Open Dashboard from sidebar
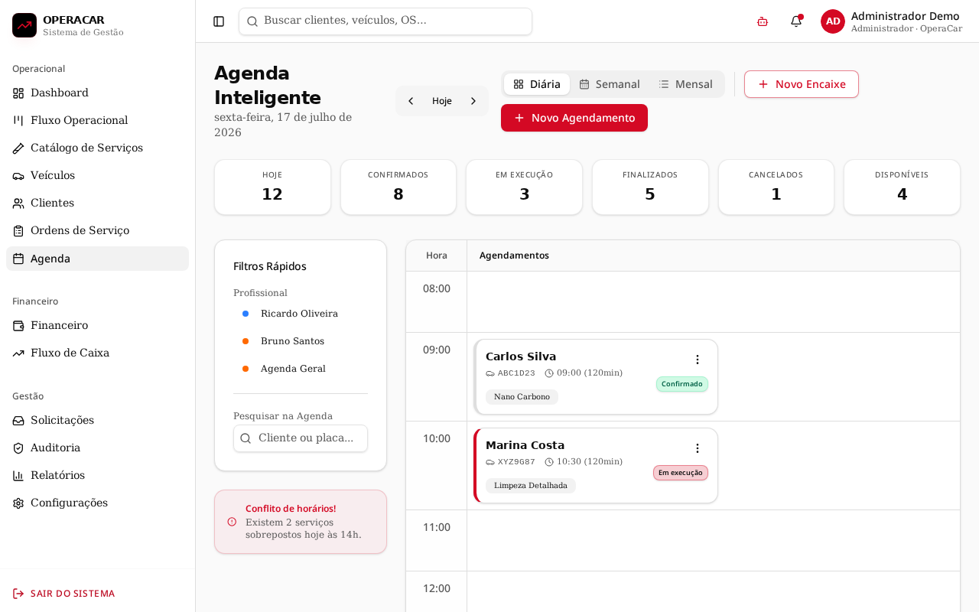Image resolution: width=979 pixels, height=612 pixels. (x=97, y=93)
